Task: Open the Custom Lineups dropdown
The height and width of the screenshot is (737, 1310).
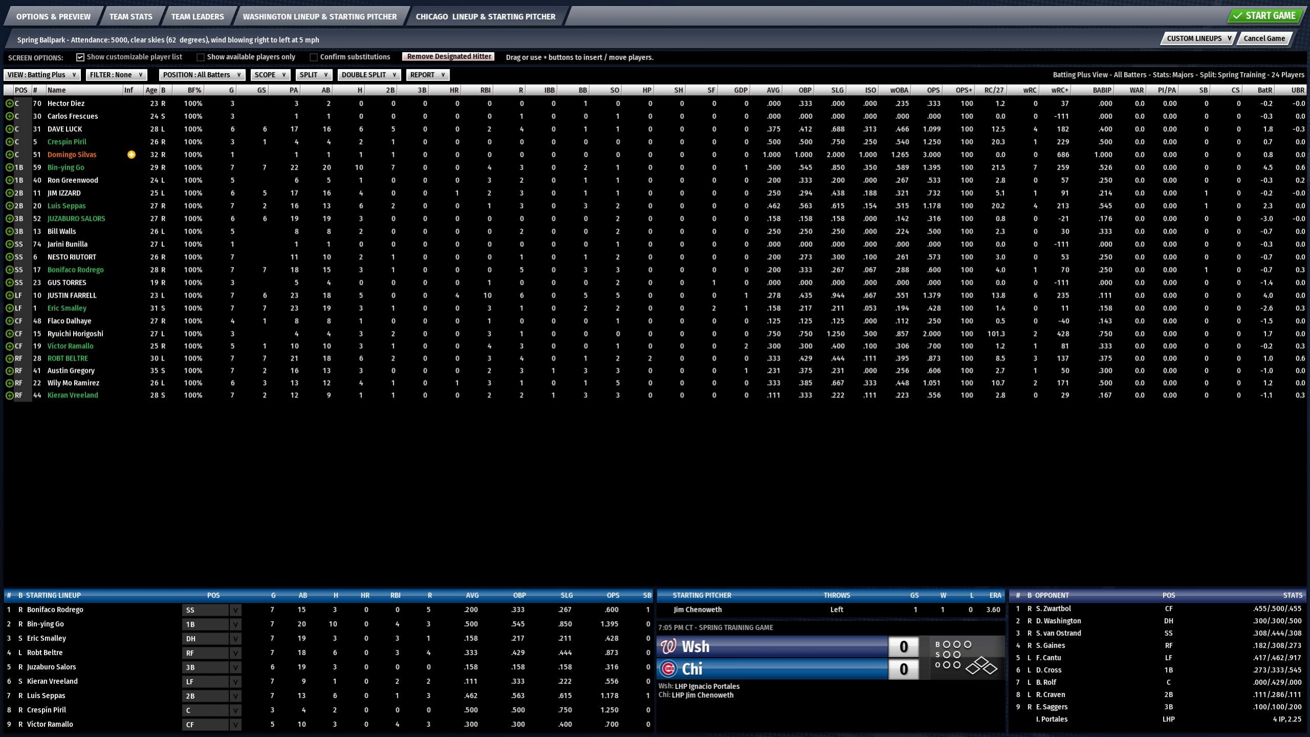Action: pos(1198,38)
